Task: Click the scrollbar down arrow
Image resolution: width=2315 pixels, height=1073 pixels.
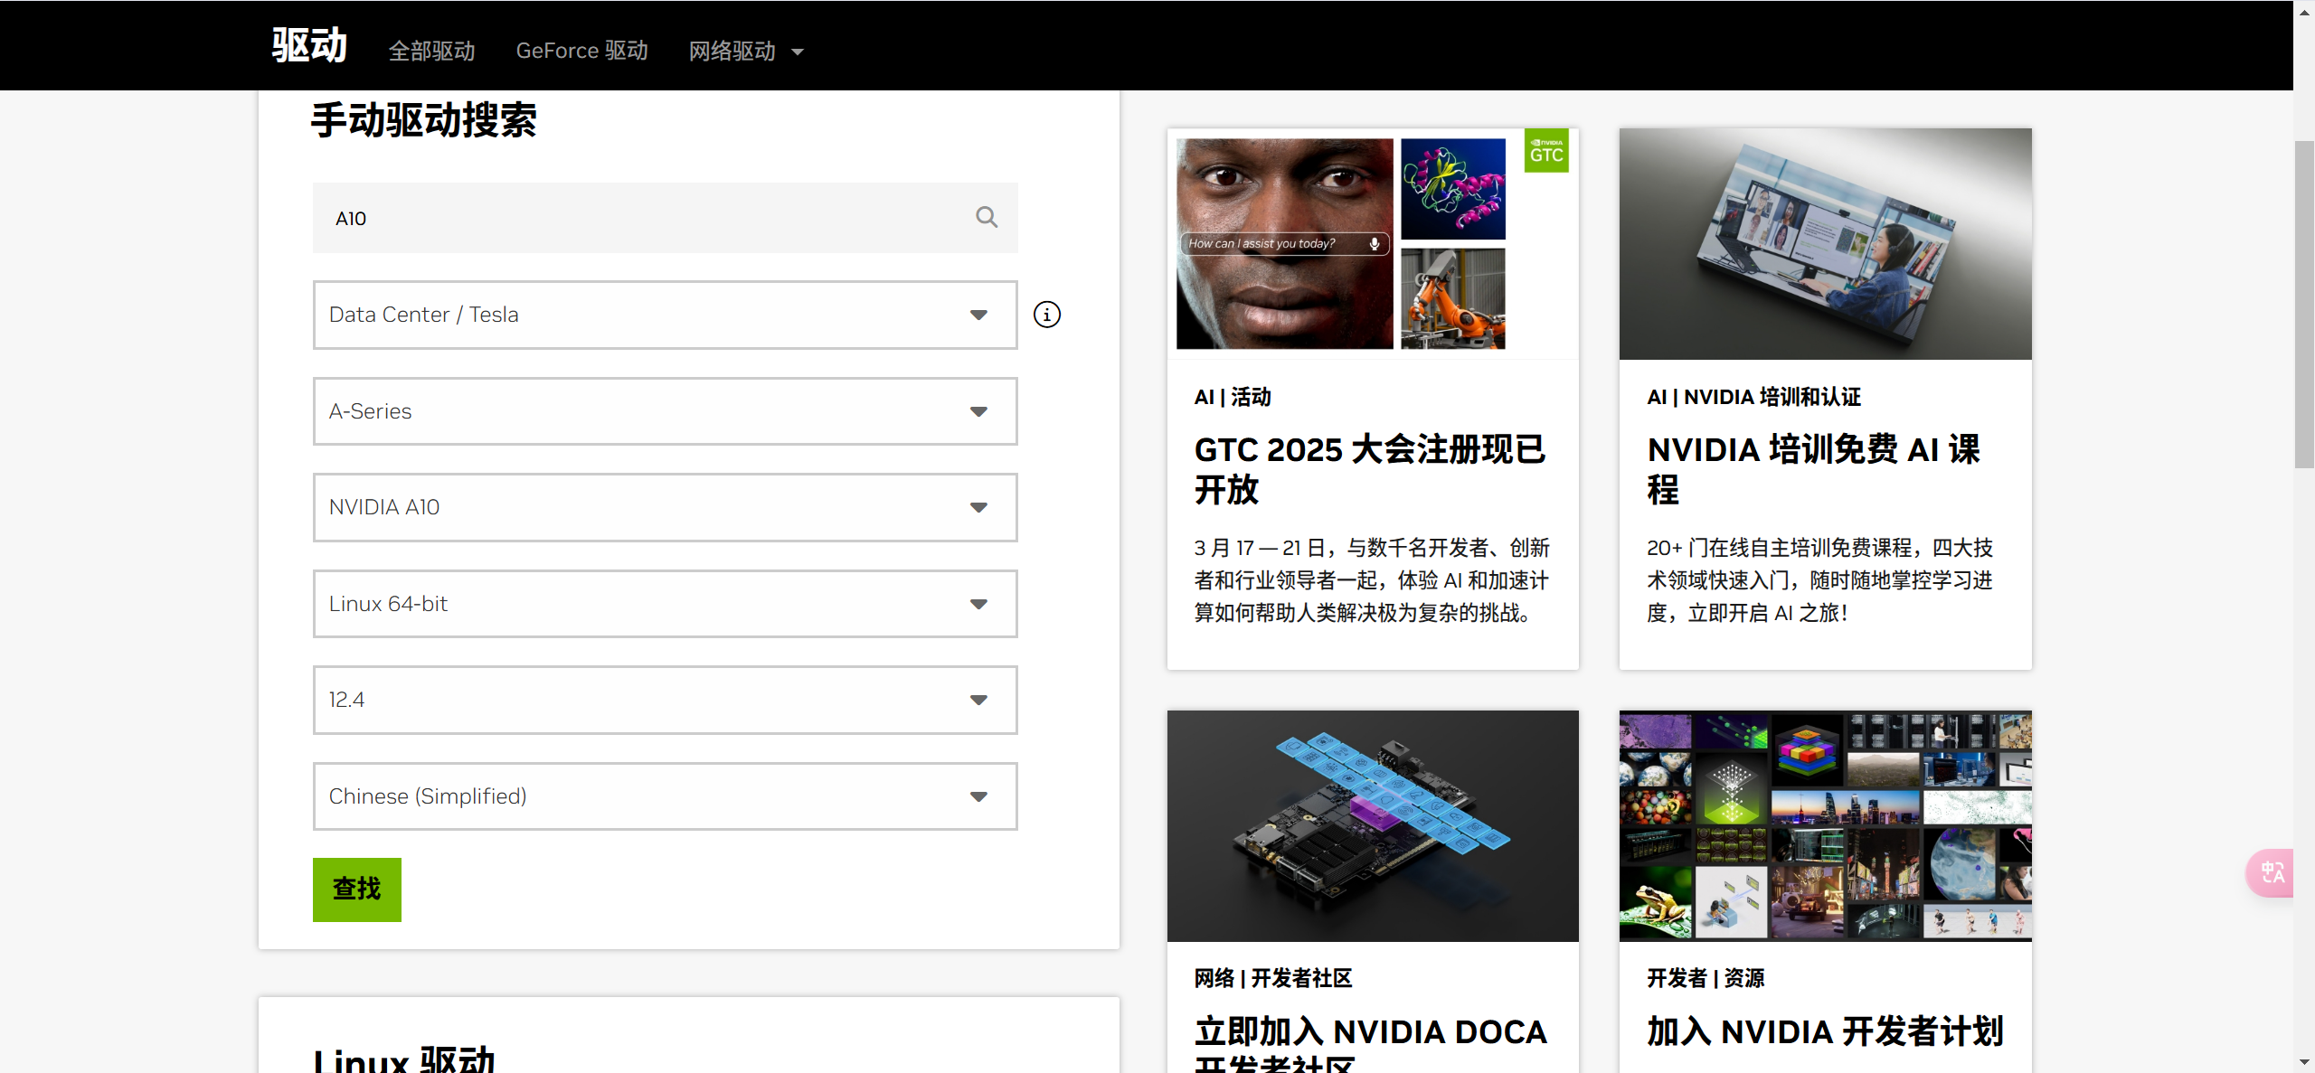Action: tap(2304, 1062)
